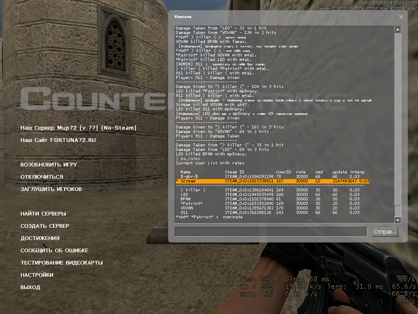
Task: Close the Консоль window
Action: tap(401, 17)
